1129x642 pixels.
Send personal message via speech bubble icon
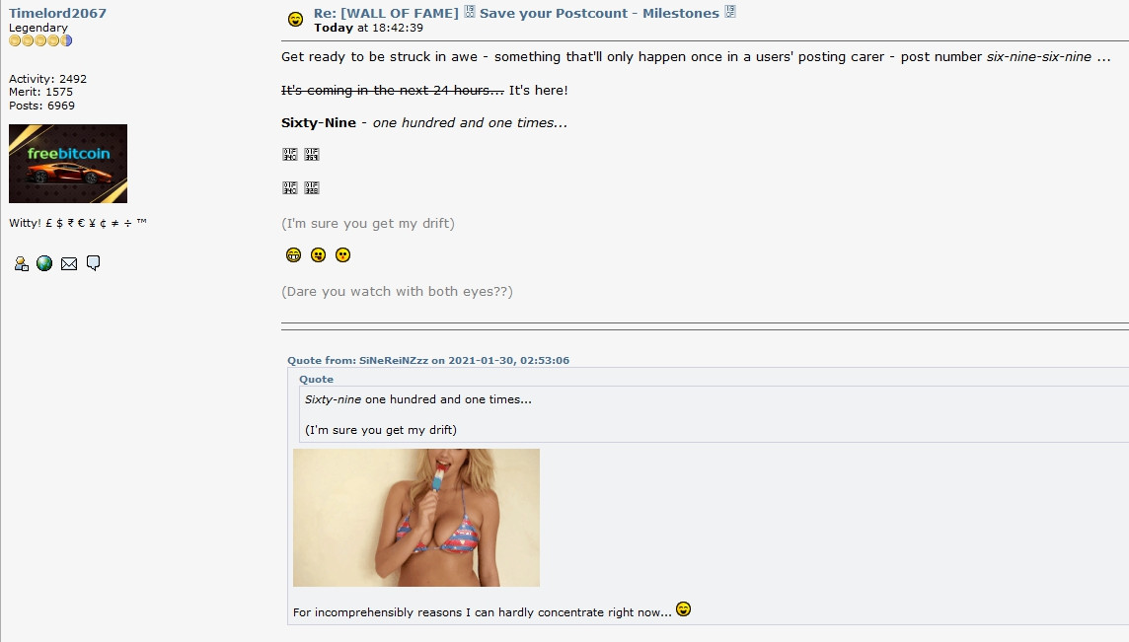(93, 263)
